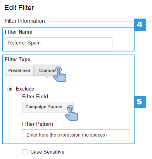
Task: Enable the Case Sensitive checkbox
Action: point(25,152)
